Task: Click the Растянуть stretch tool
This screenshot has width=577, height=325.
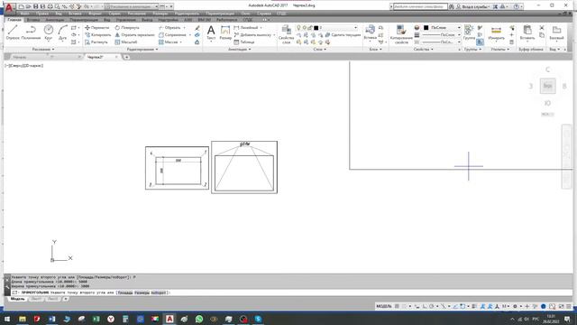Action: pos(96,42)
